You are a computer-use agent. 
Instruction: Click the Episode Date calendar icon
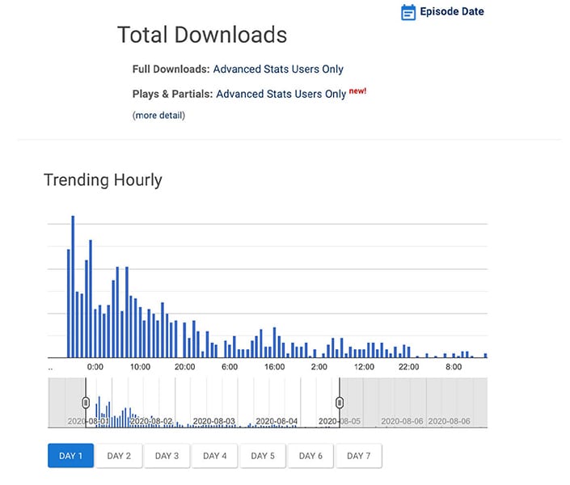[408, 12]
